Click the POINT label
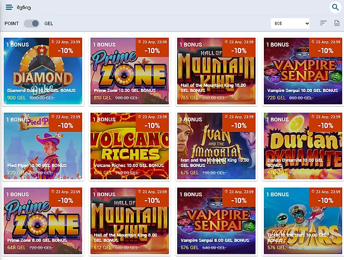344x260 pixels. [12, 24]
